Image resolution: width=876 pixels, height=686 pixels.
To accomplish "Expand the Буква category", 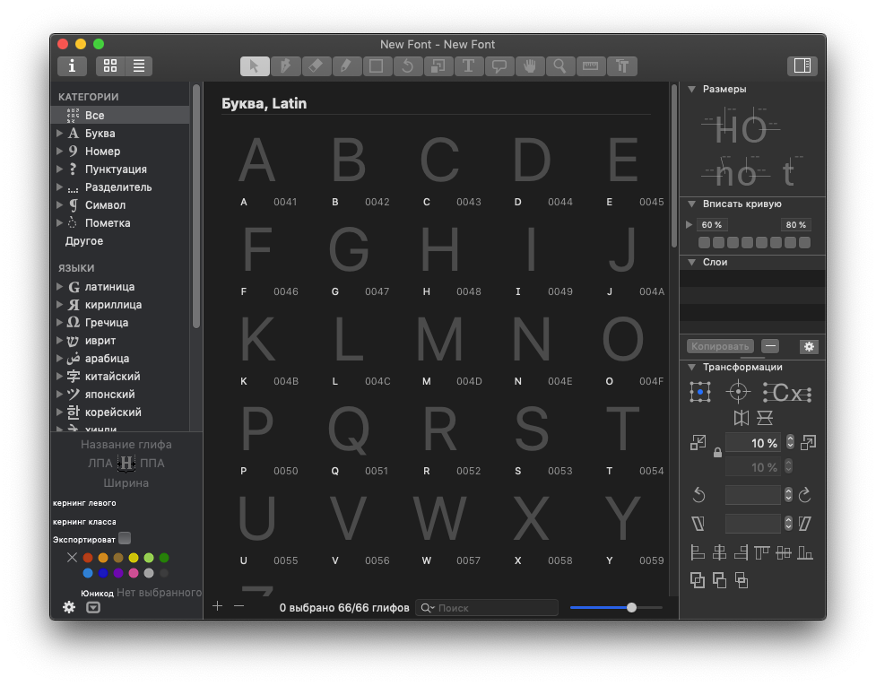I will pyautogui.click(x=60, y=134).
